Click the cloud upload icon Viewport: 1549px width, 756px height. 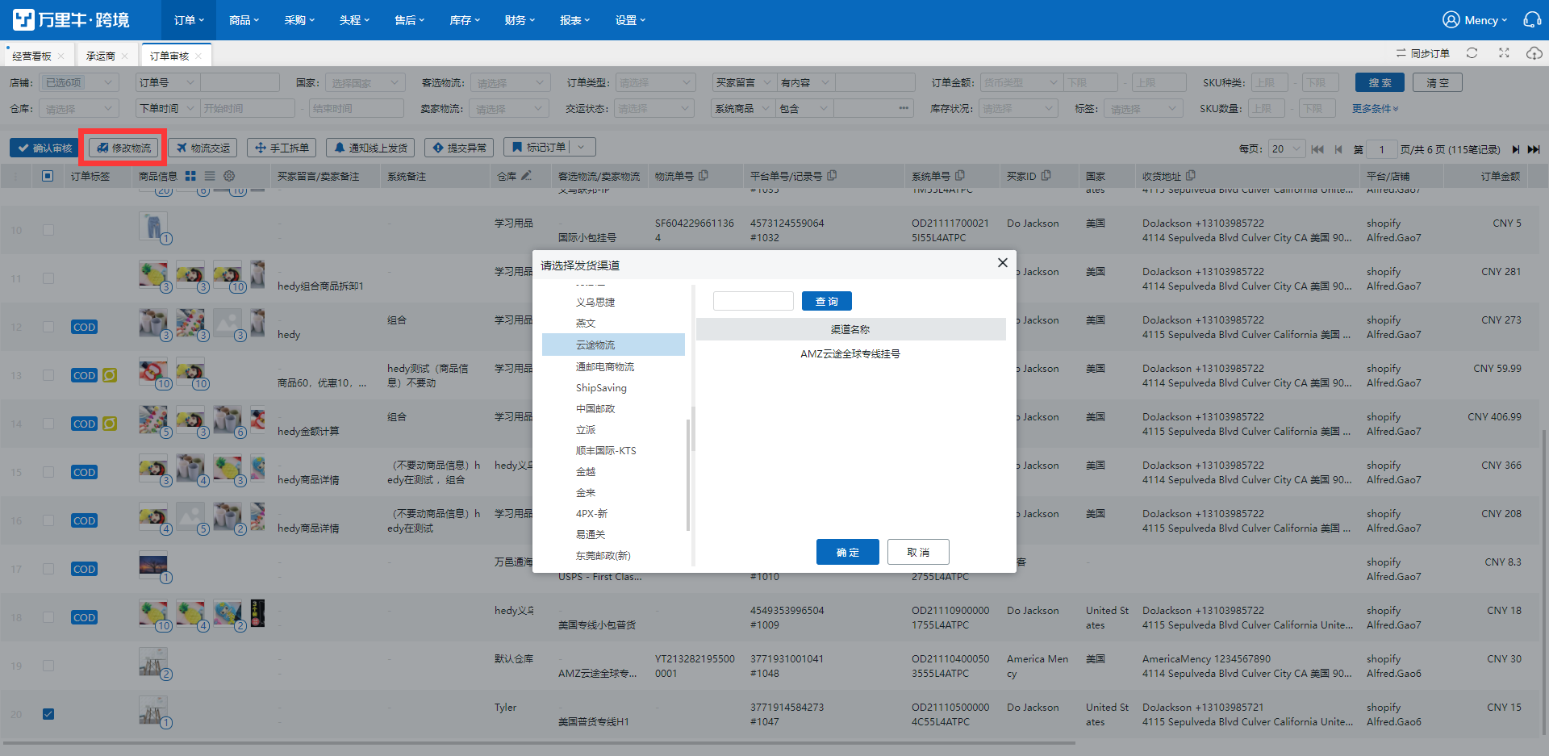tap(1534, 53)
